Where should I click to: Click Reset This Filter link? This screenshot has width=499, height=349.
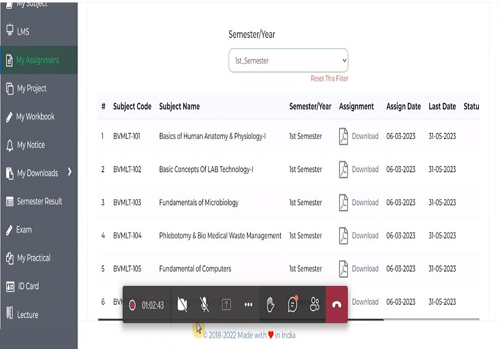329,79
